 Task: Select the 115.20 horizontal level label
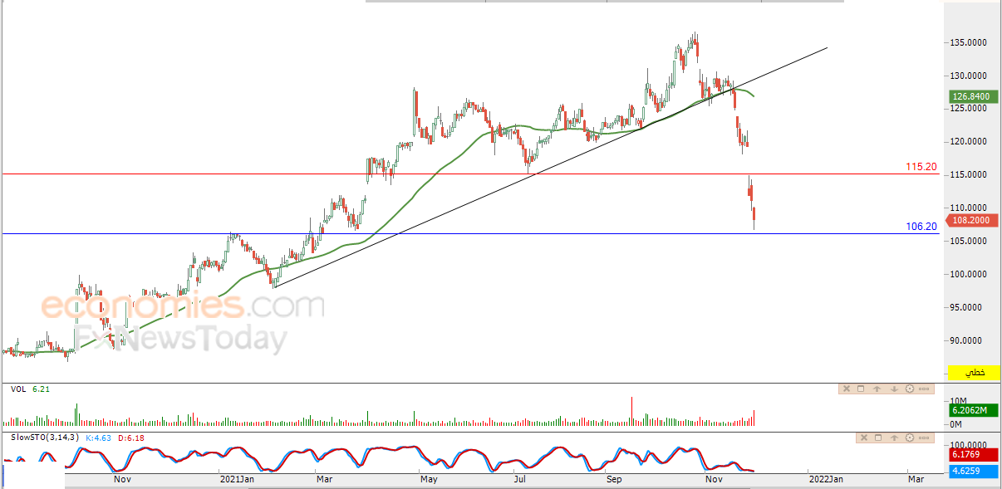coord(921,167)
